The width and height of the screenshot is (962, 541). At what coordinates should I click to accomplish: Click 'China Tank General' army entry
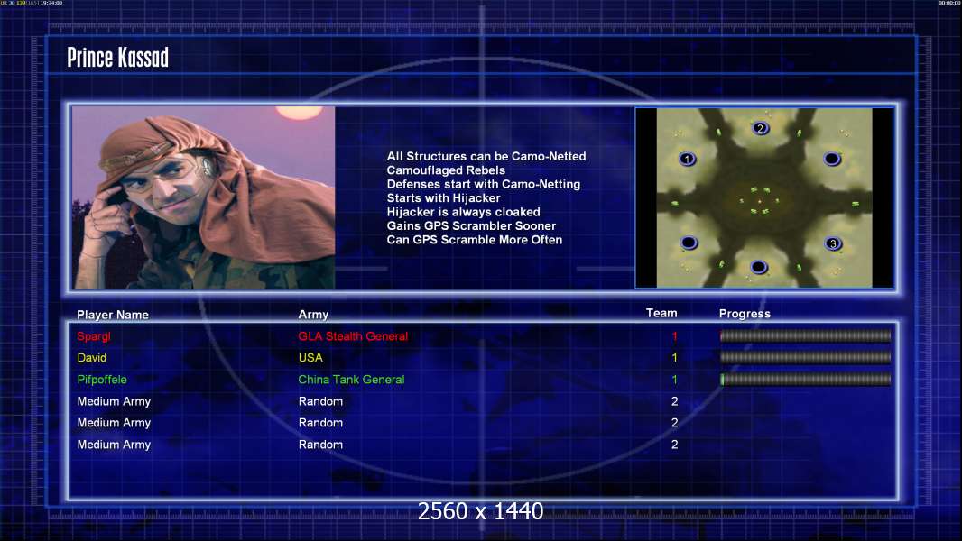click(x=352, y=380)
